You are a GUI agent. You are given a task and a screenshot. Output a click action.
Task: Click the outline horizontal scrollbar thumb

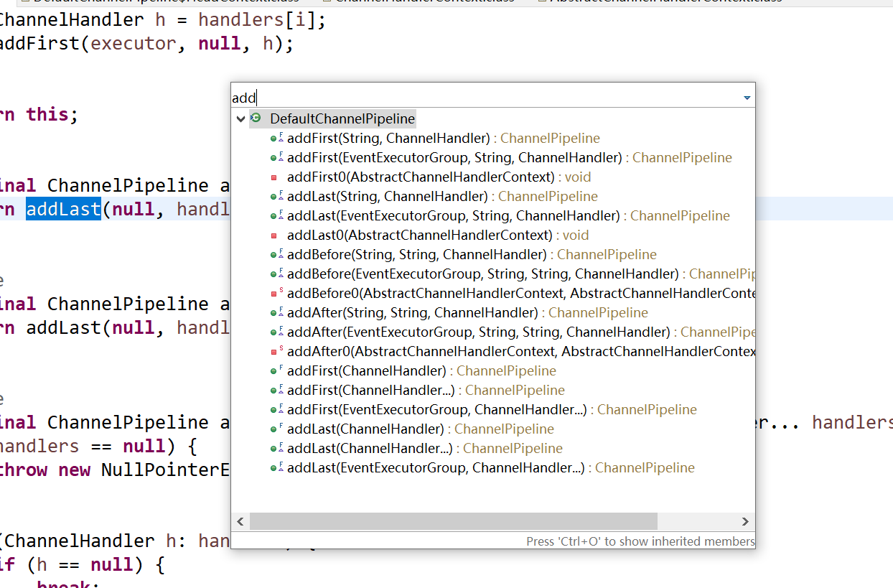coord(454,521)
